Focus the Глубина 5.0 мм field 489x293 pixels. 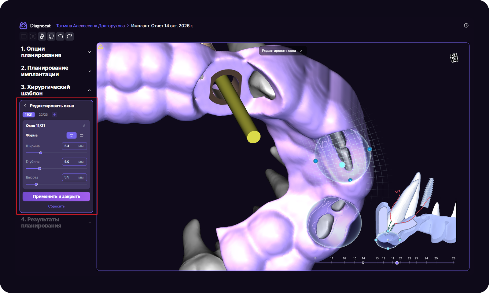pos(74,162)
